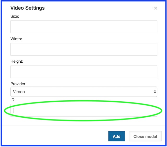Click the up-down arrows on Provider select
Image resolution: width=167 pixels, height=147 pixels.
click(x=155, y=92)
